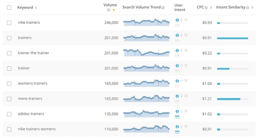Select the womens trainers row checkbox
Image resolution: width=258 pixels, height=138 pixels.
click(x=9, y=84)
